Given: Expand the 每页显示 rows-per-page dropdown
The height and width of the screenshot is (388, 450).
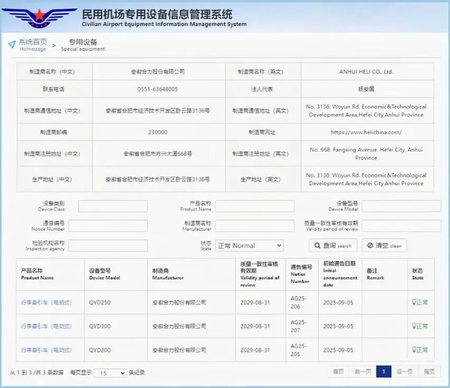Looking at the screenshot, I should (110, 373).
